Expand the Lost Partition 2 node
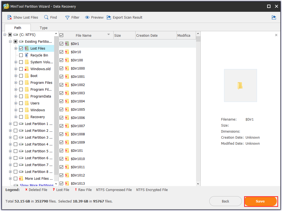282x211 pixels. [10, 130]
